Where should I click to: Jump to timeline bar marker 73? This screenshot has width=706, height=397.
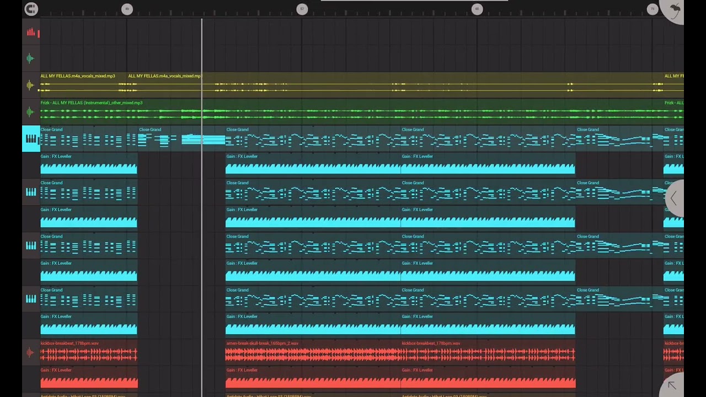coord(652,9)
